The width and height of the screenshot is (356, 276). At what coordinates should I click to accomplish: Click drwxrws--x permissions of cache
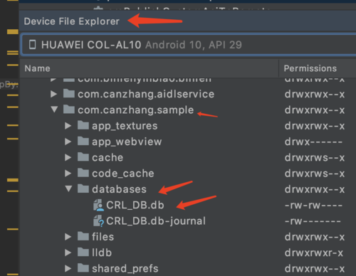tap(315, 158)
